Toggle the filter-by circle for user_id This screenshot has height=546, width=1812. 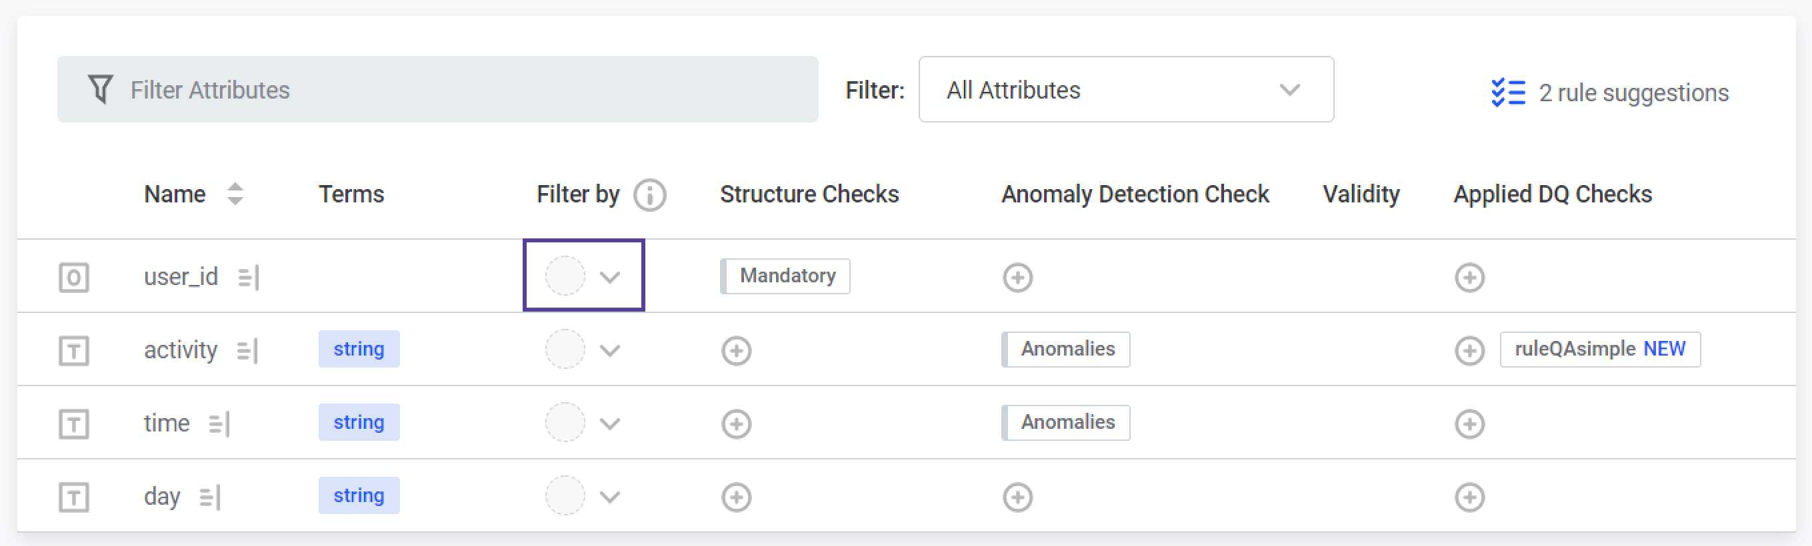tap(565, 276)
